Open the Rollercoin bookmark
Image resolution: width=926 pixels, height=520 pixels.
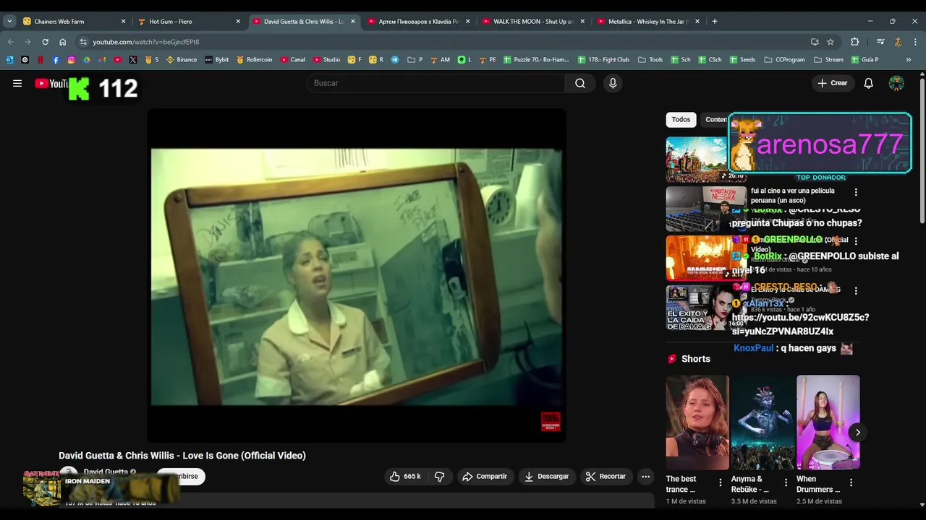coord(255,60)
